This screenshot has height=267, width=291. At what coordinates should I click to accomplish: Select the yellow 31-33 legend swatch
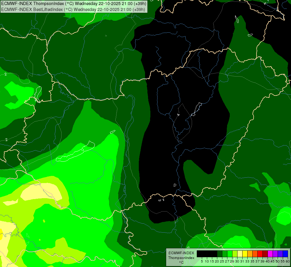point(245,254)
